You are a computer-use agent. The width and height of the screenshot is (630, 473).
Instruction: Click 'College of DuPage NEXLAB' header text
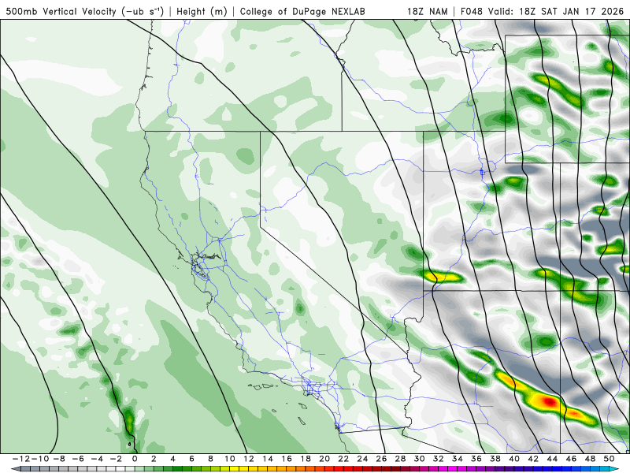coord(302,11)
